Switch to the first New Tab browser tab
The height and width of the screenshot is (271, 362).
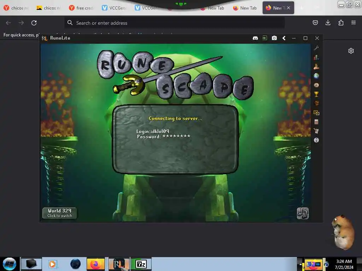(x=212, y=8)
